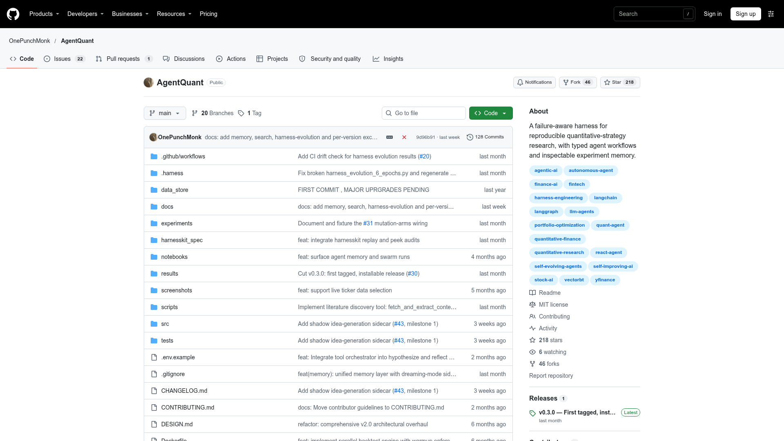The width and height of the screenshot is (784, 441).
Task: Click the MIT license scales icon
Action: [532, 305]
